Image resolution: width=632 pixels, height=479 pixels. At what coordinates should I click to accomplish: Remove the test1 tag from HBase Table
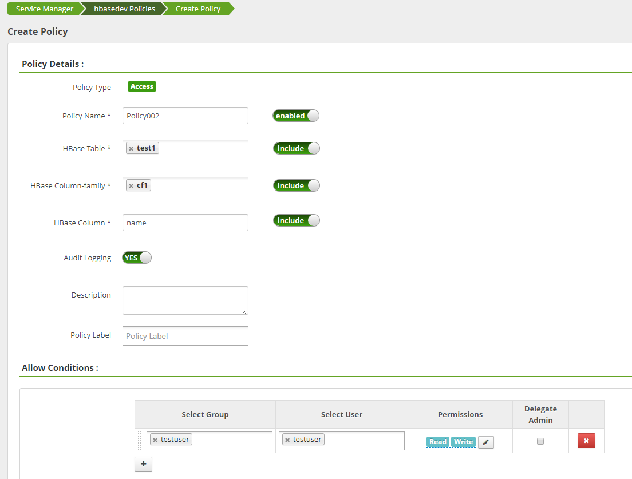[x=131, y=149]
